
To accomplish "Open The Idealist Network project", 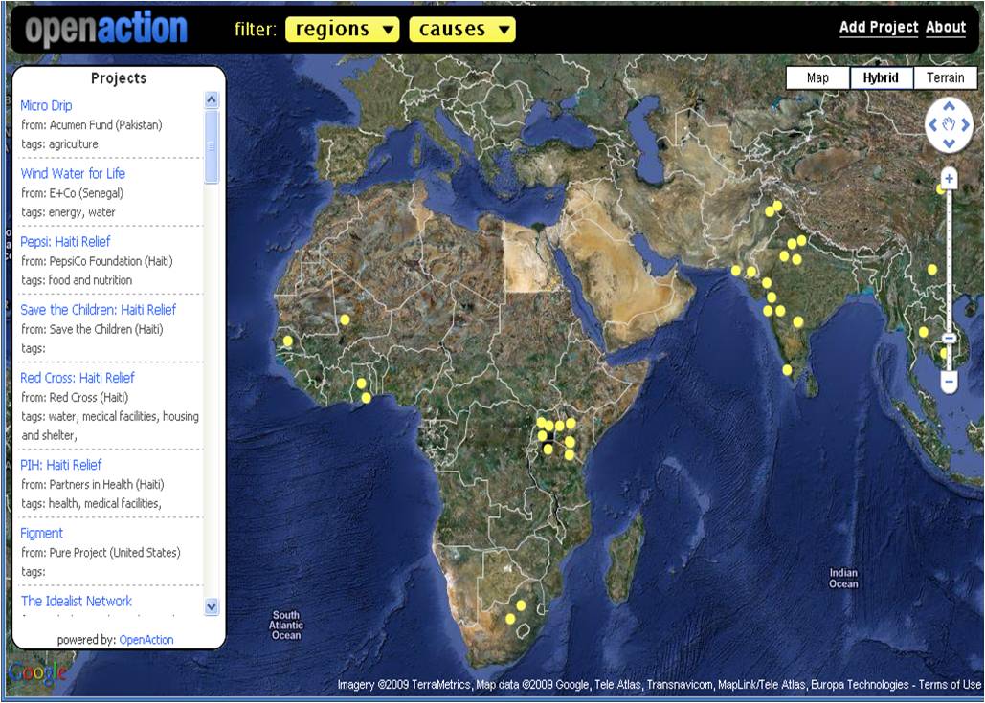I will click(76, 602).
